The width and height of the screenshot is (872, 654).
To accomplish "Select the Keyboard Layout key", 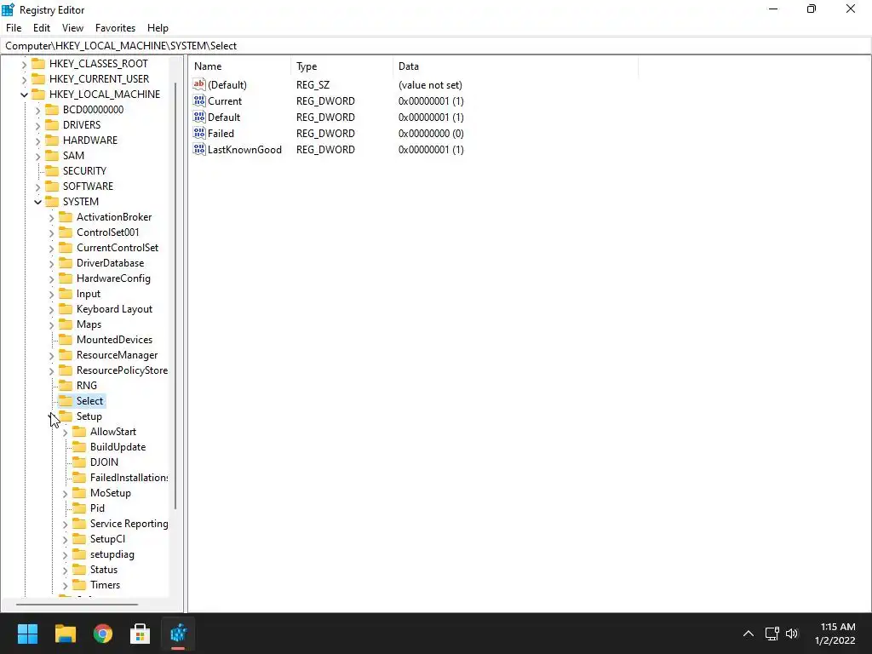I will pos(114,308).
